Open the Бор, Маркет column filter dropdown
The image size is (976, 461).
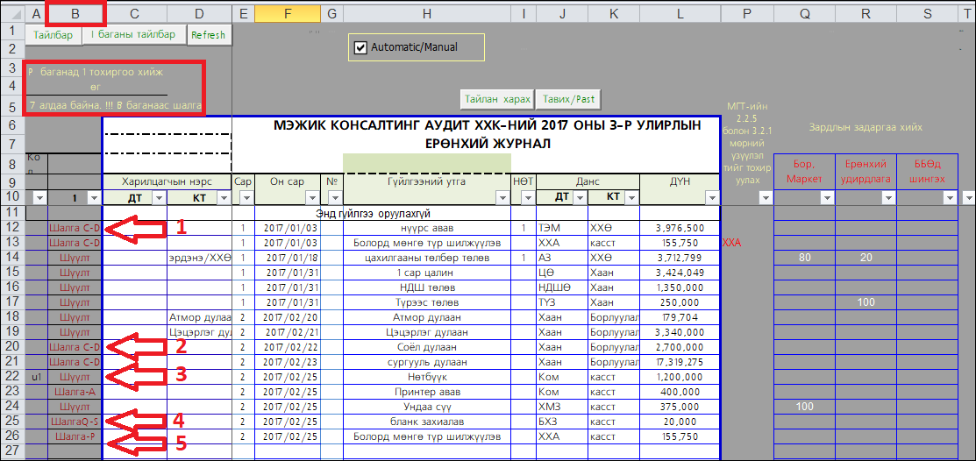pyautogui.click(x=826, y=199)
